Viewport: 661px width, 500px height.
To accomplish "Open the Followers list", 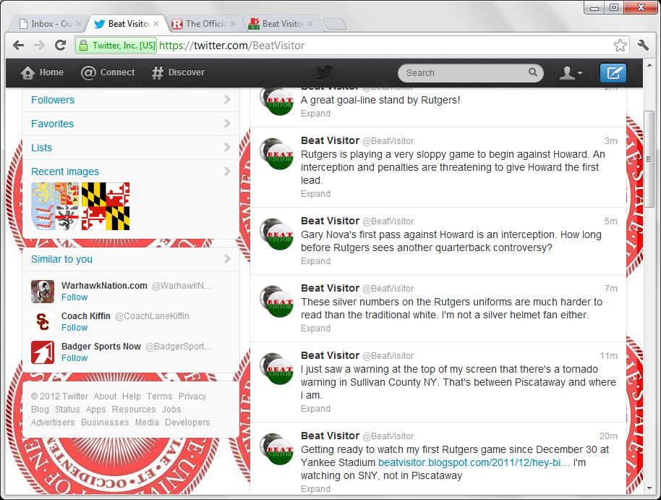I will (x=131, y=100).
